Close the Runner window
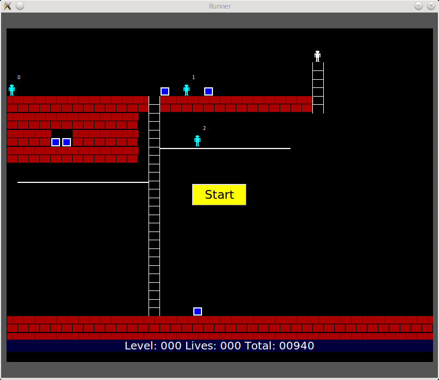The height and width of the screenshot is (380, 439). click(431, 6)
